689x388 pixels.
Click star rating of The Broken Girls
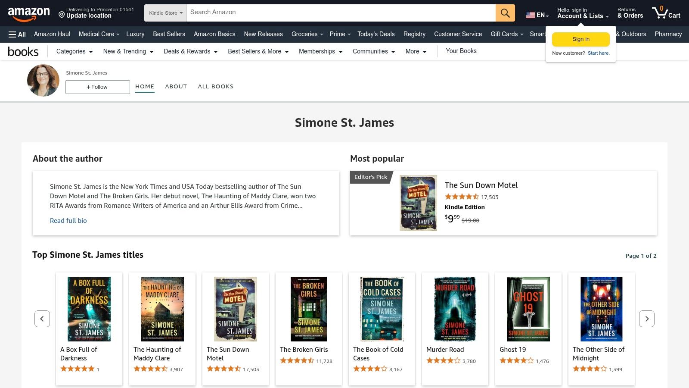(x=297, y=361)
